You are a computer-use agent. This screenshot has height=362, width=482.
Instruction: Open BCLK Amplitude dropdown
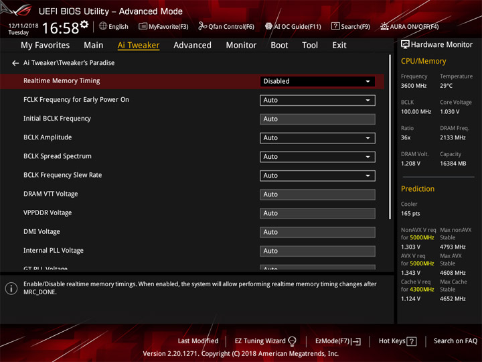coord(317,138)
